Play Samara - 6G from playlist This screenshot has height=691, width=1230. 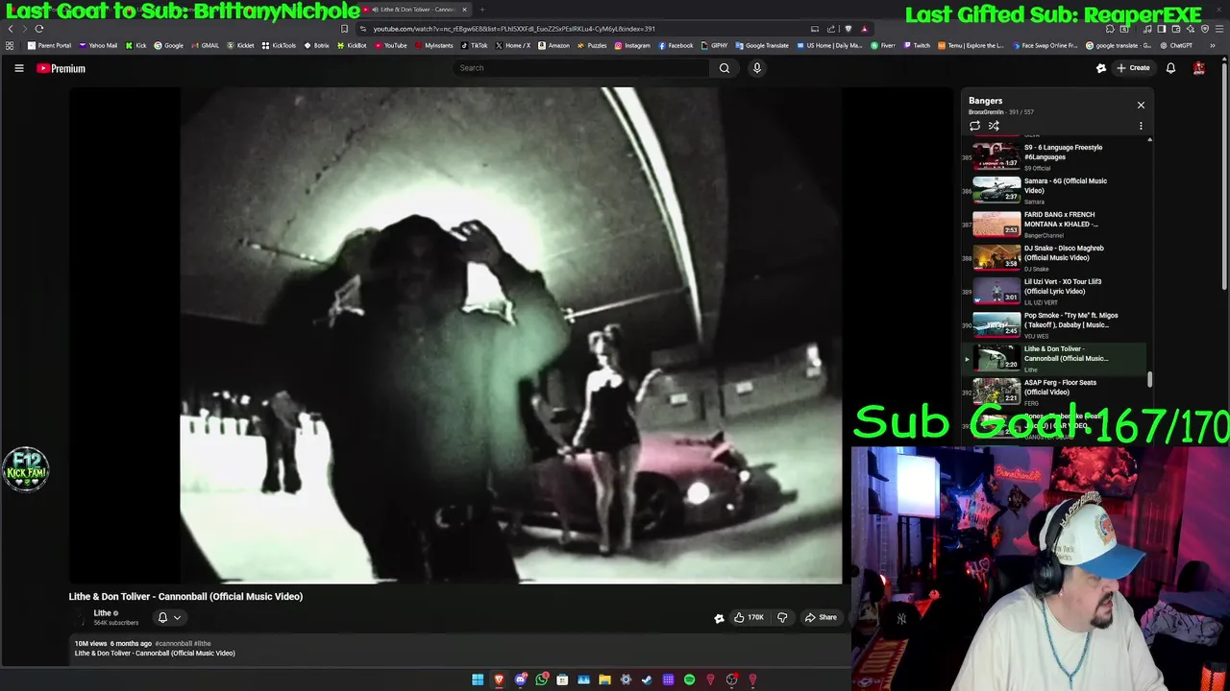pyautogui.click(x=1055, y=190)
